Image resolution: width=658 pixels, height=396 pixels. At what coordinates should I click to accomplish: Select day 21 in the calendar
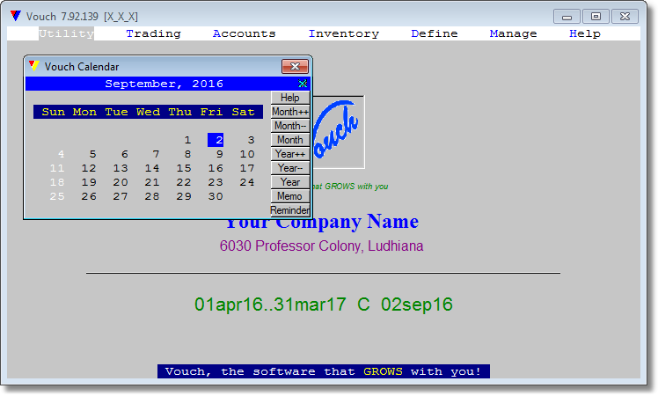click(152, 182)
